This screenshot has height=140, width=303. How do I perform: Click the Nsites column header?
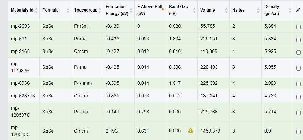coord(238,10)
